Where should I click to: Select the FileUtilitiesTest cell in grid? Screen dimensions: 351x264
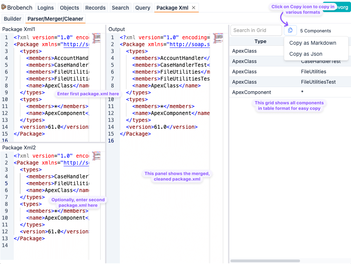[318, 82]
